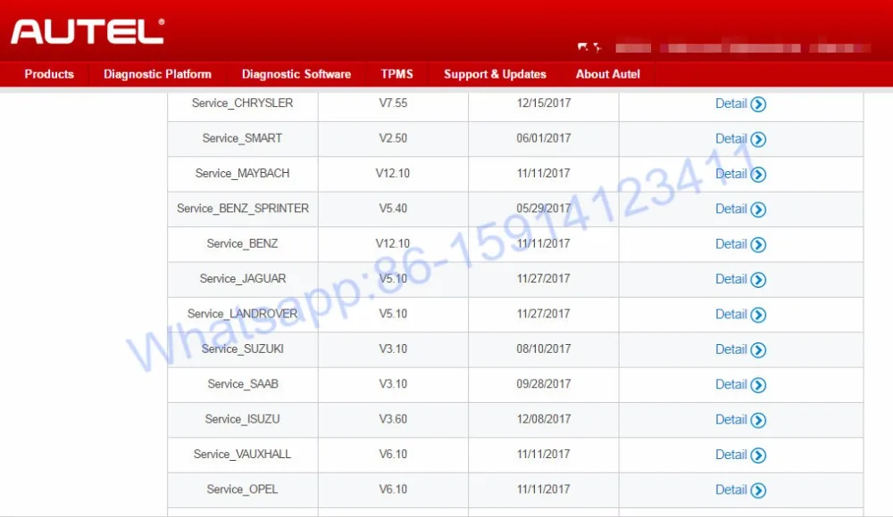Click version V5.40 for Service_BENZ_SPRINTER

tap(393, 209)
